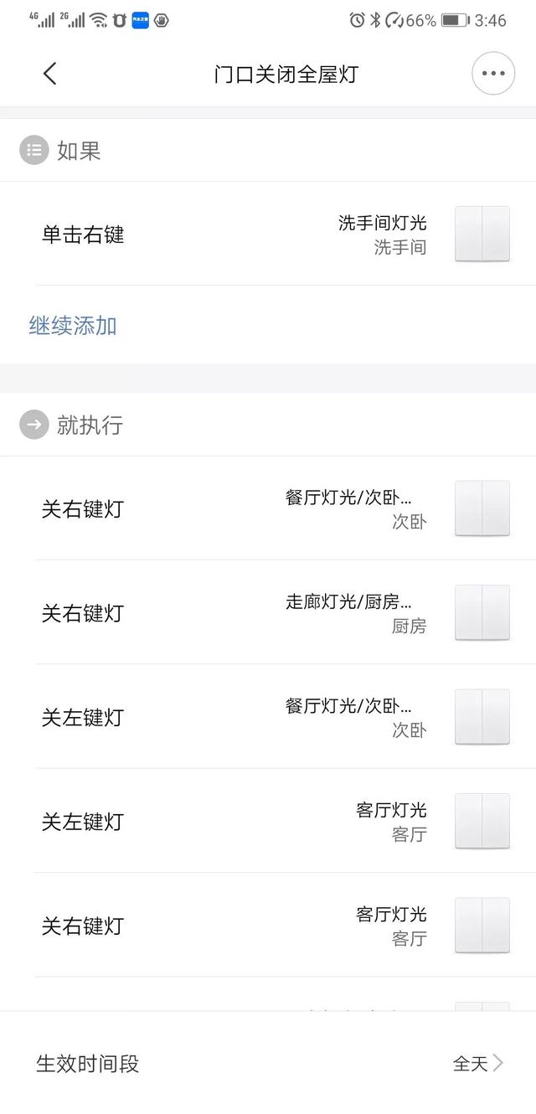The height and width of the screenshot is (1114, 536).
Task: Tap the battery indicator in status bar
Action: (x=454, y=20)
